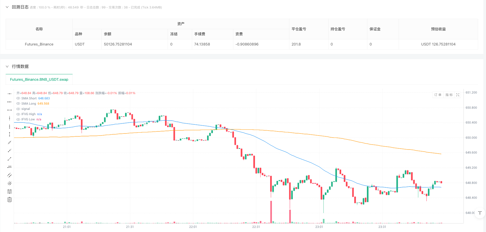Toggle the IFVG Low eye icon
The height and width of the screenshot is (232, 486).
(x=18, y=119)
